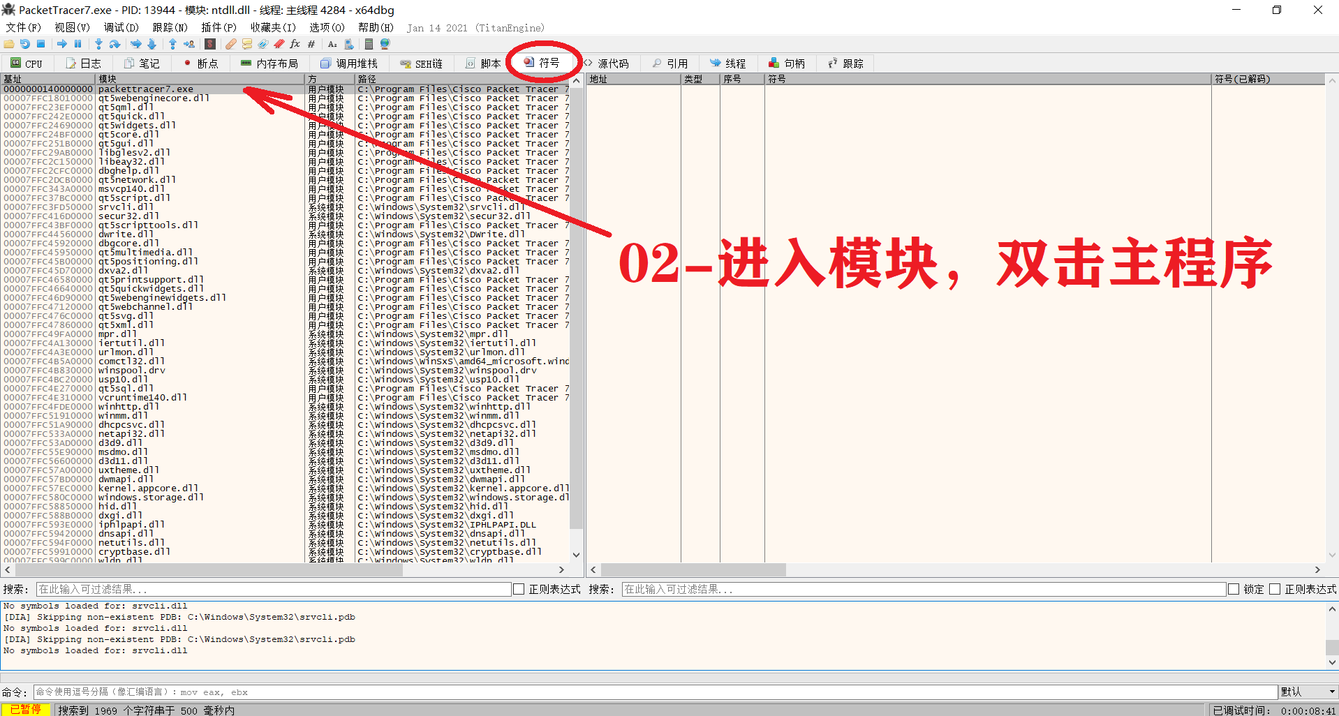Viewport: 1339px width, 716px height.
Task: Trace over with the dotted down arrow
Action: point(152,44)
